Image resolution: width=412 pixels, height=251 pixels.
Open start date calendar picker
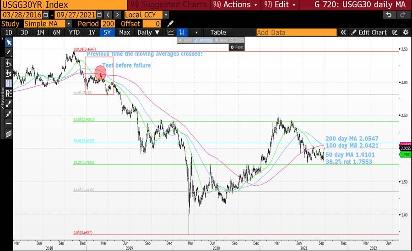pyautogui.click(x=45, y=15)
